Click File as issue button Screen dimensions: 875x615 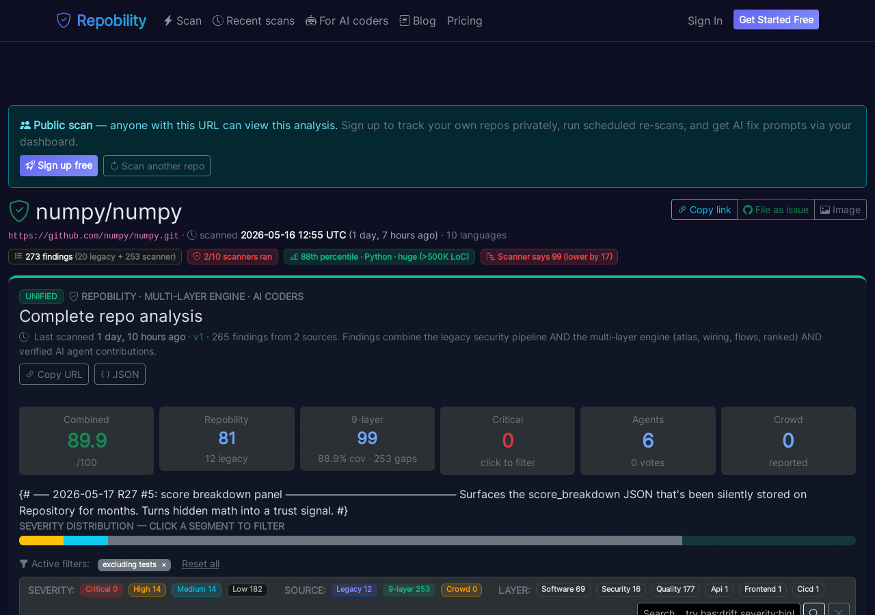pyautogui.click(x=776, y=210)
